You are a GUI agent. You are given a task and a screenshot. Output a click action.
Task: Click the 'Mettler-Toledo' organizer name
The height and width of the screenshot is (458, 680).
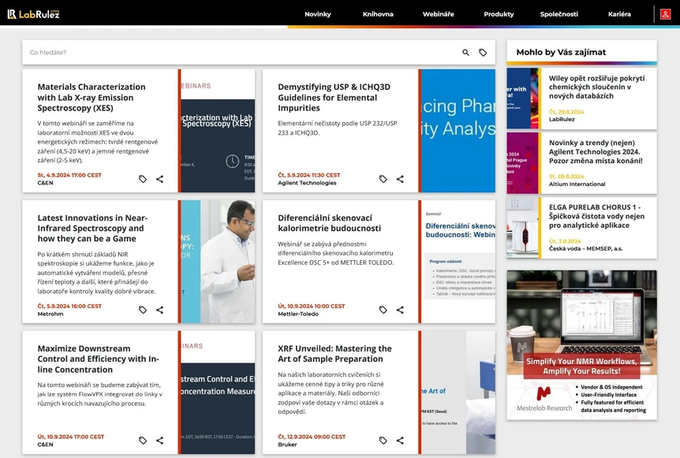(298, 314)
